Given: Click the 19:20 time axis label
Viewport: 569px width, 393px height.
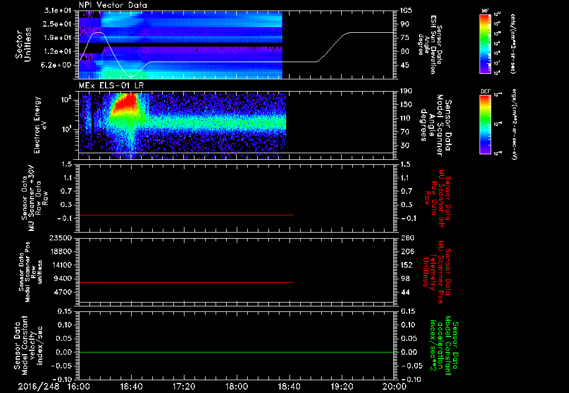Looking at the screenshot, I should [x=342, y=386].
